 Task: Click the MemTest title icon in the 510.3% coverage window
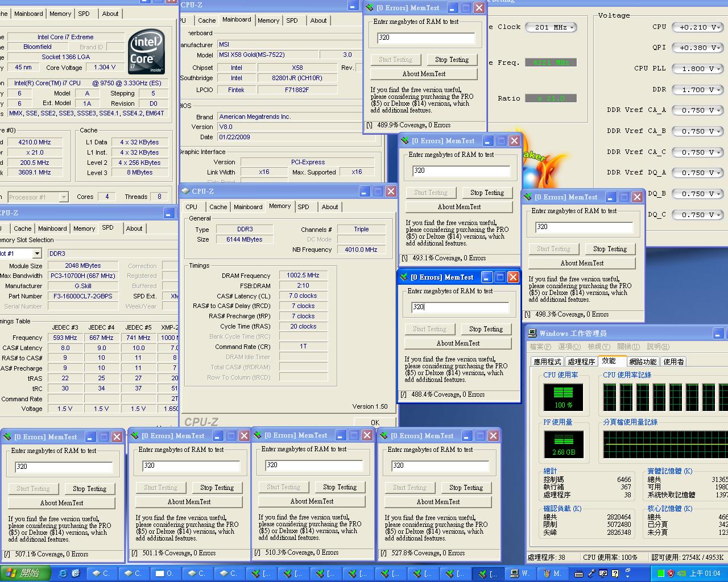(258, 435)
